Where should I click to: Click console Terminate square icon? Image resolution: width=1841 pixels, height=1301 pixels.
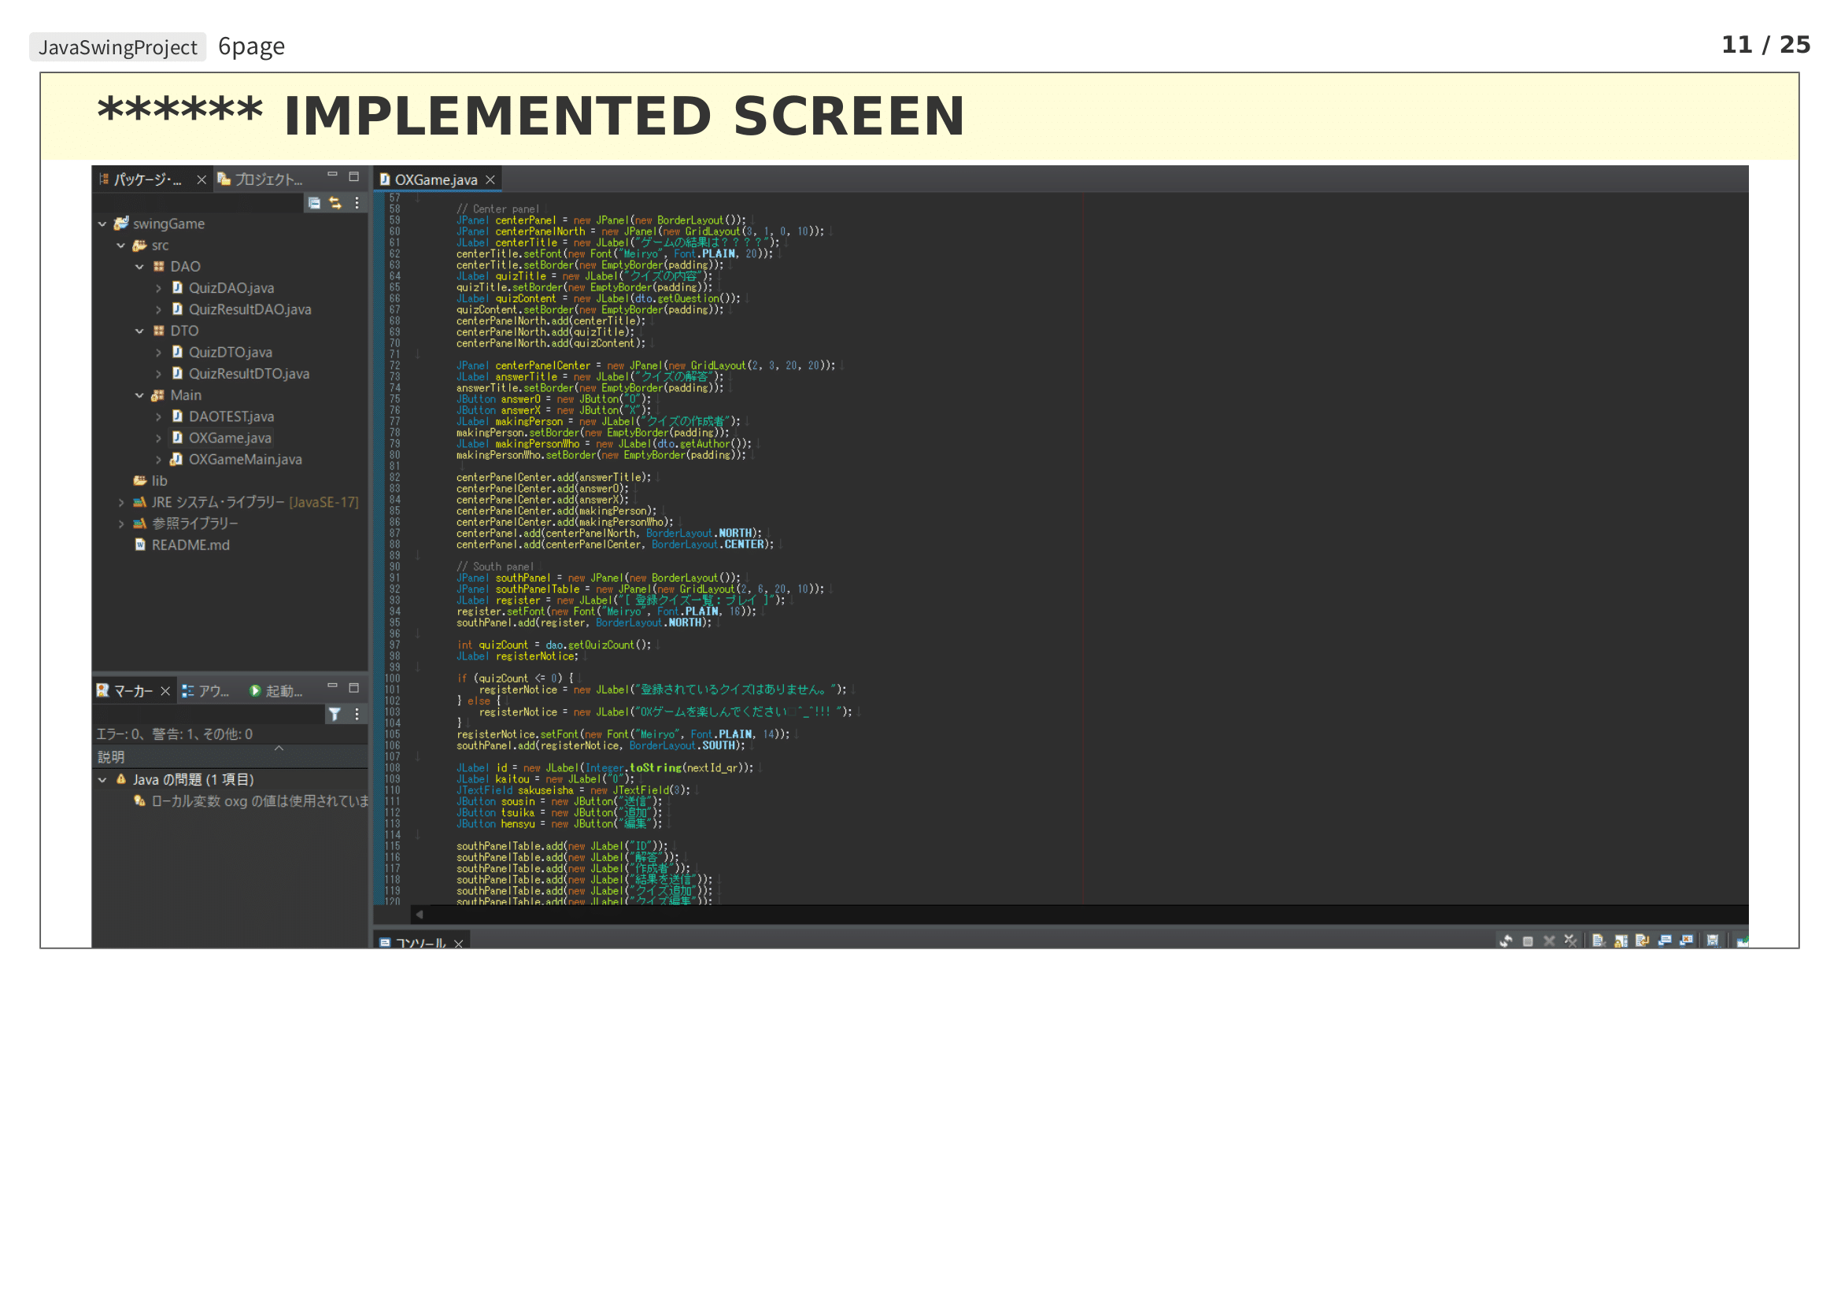point(1529,941)
